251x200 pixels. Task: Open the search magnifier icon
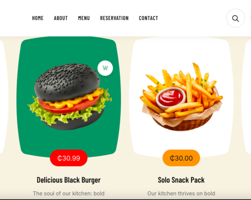point(235,18)
